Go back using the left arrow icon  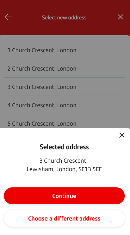point(8,17)
